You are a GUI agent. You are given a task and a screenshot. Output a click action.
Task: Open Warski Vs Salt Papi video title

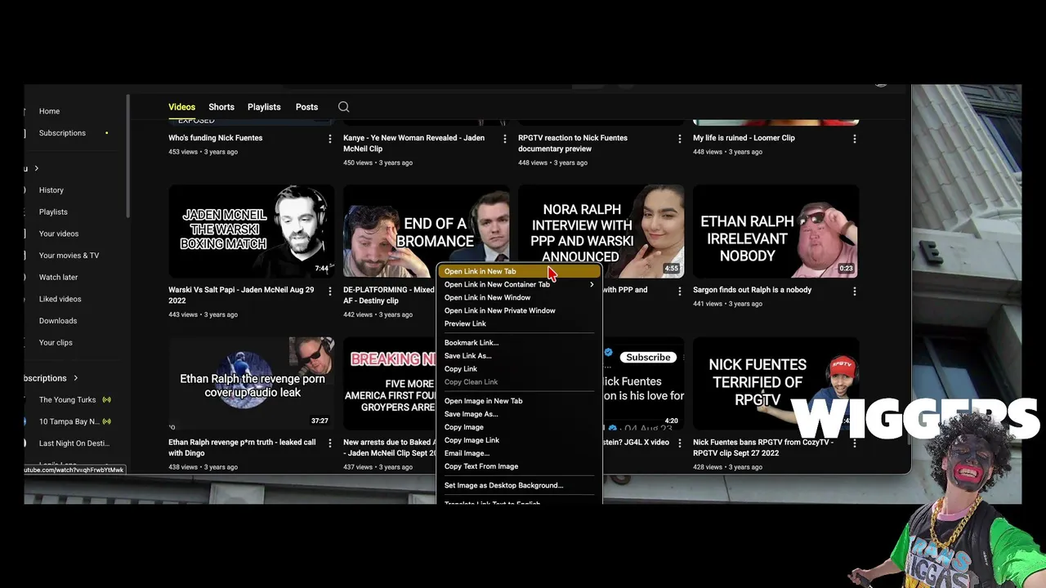(241, 296)
